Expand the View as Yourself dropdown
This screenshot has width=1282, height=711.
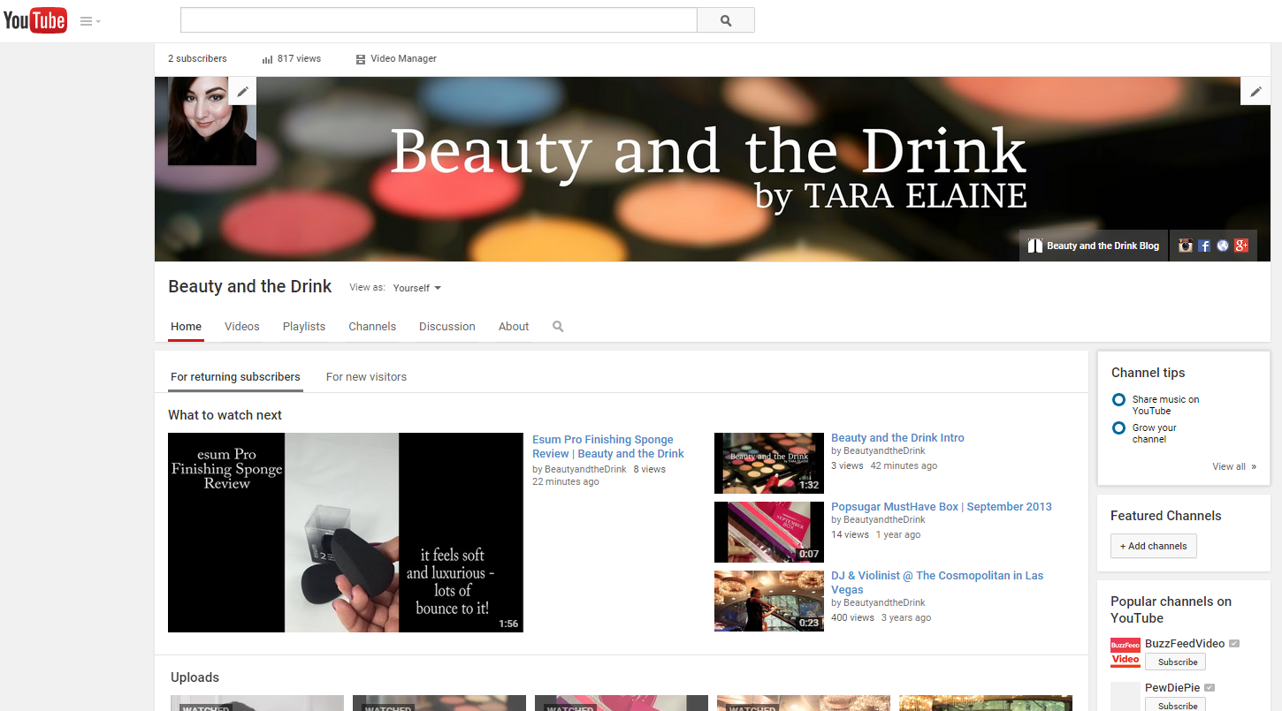(416, 288)
